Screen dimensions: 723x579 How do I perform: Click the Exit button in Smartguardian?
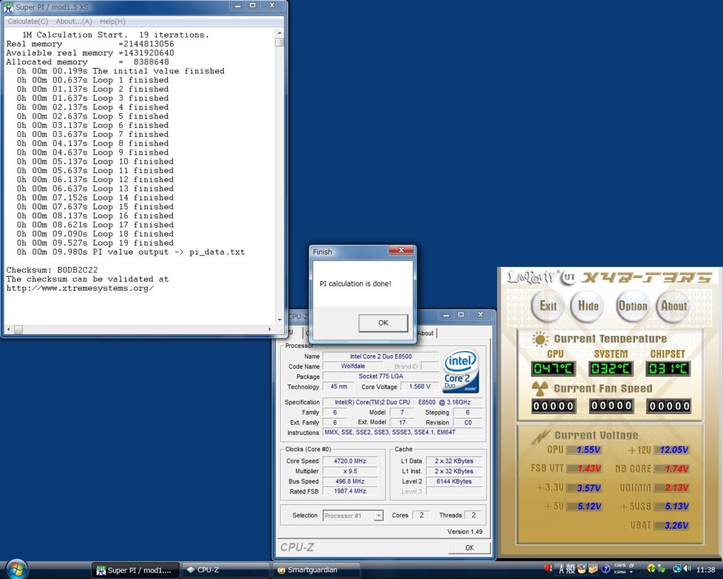(x=548, y=306)
